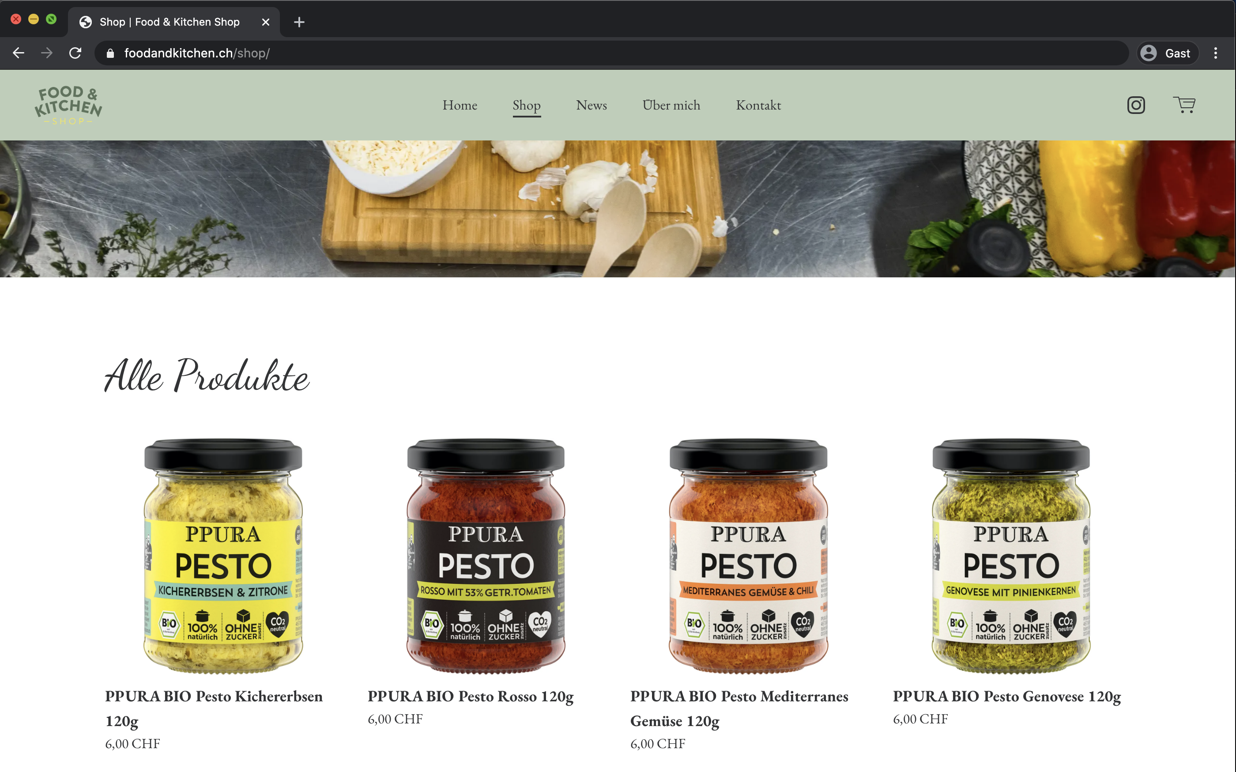Reload the page with the refresh icon
The image size is (1236, 772).
click(75, 53)
